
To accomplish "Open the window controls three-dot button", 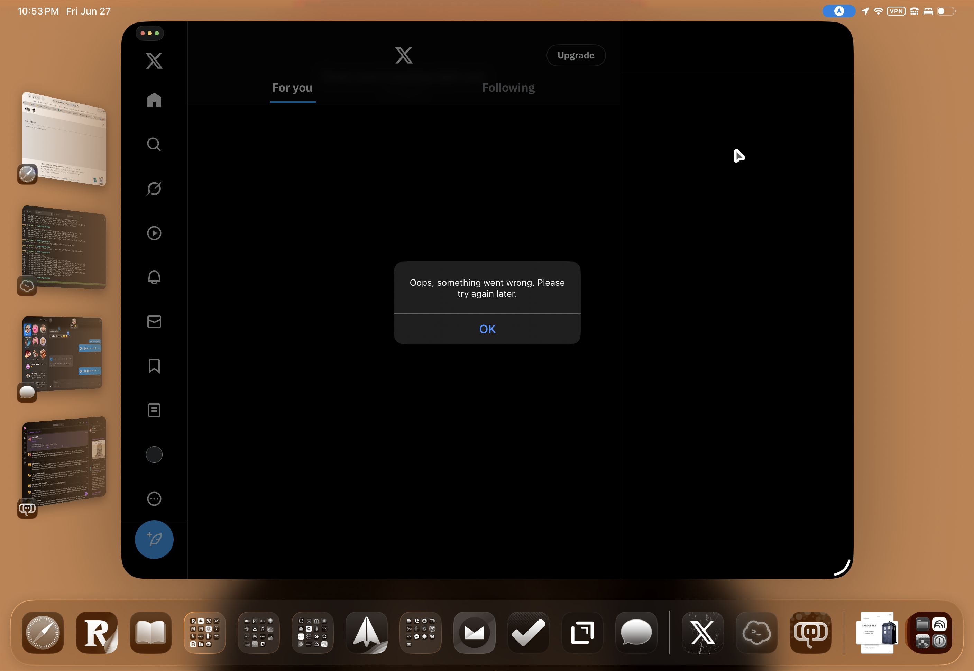I will (x=150, y=33).
